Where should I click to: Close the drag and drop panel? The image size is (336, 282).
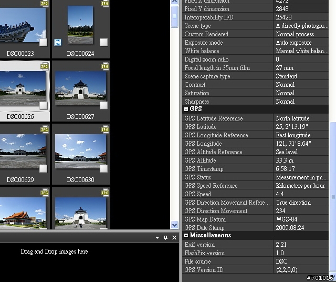[x=174, y=237]
